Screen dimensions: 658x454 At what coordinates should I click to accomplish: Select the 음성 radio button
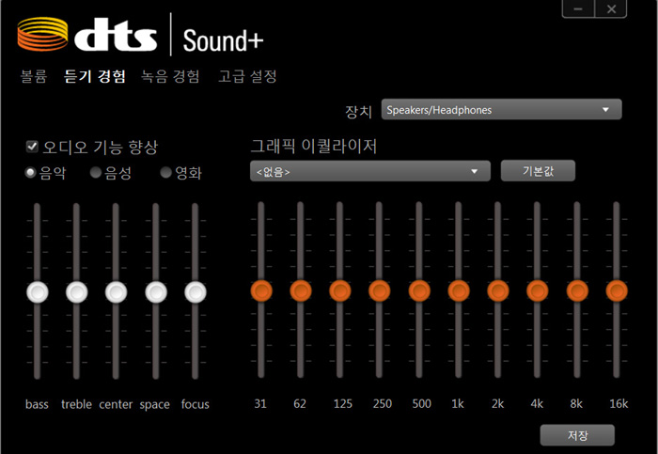[96, 172]
